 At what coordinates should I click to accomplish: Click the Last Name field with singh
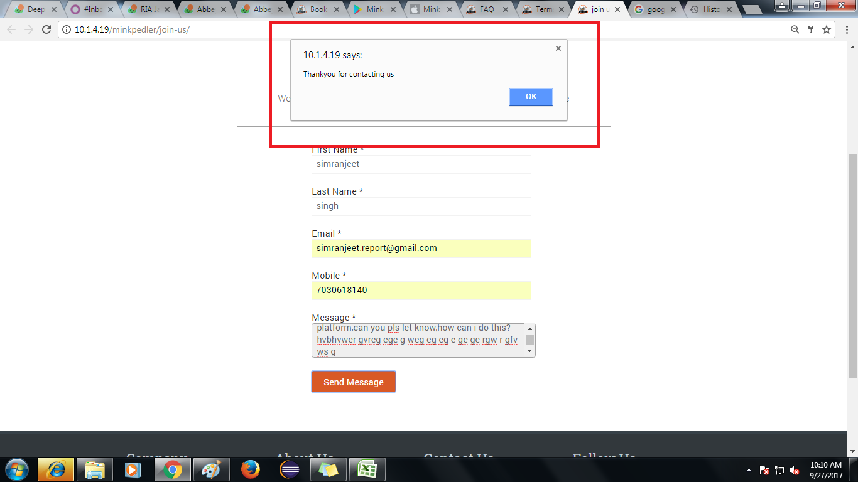421,206
